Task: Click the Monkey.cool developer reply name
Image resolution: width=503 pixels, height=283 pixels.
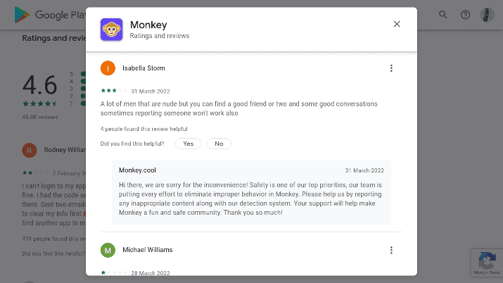Action: pyautogui.click(x=136, y=170)
